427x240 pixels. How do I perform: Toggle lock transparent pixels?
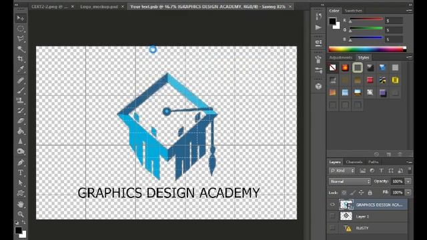pyautogui.click(x=344, y=193)
